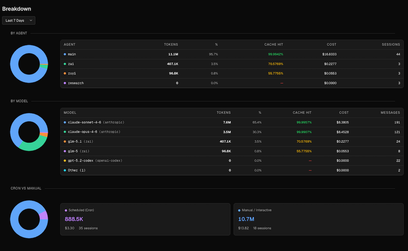Select the ruyi agent name
Viewport: 408px width, 251px height.
point(72,73)
